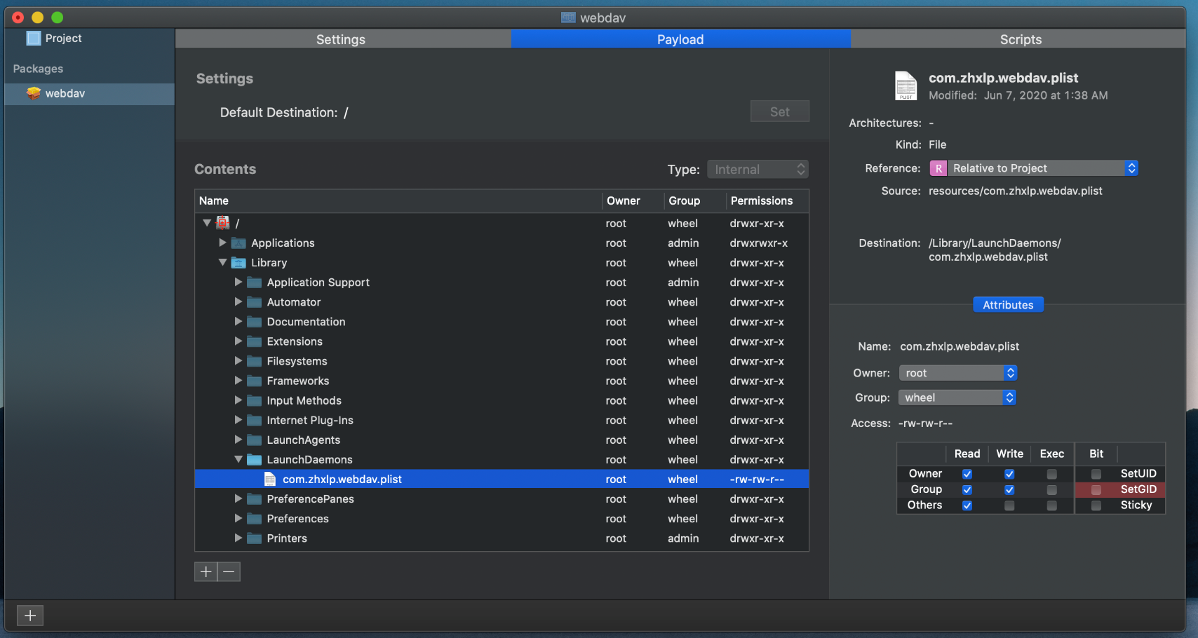
Task: Click the Group column header
Action: (695, 201)
